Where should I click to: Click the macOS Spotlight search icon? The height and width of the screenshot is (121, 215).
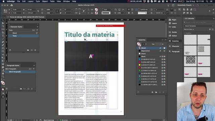pos(207,1)
